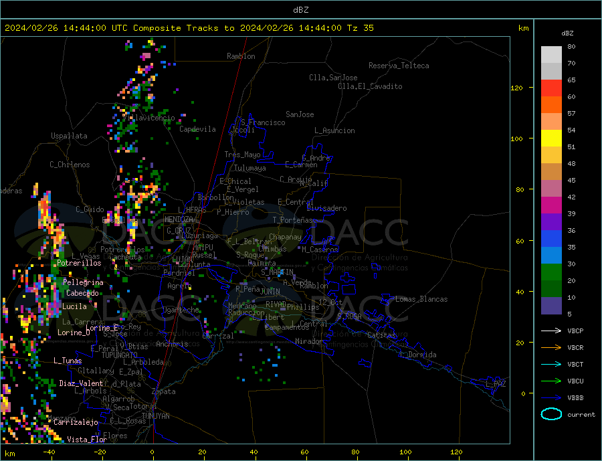The width and height of the screenshot is (602, 461).
Task: Click the 100 value on bottom axis
Action: [x=405, y=452]
